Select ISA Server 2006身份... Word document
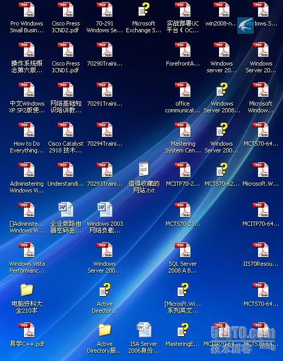The height and width of the screenshot is (361, 283). click(144, 330)
